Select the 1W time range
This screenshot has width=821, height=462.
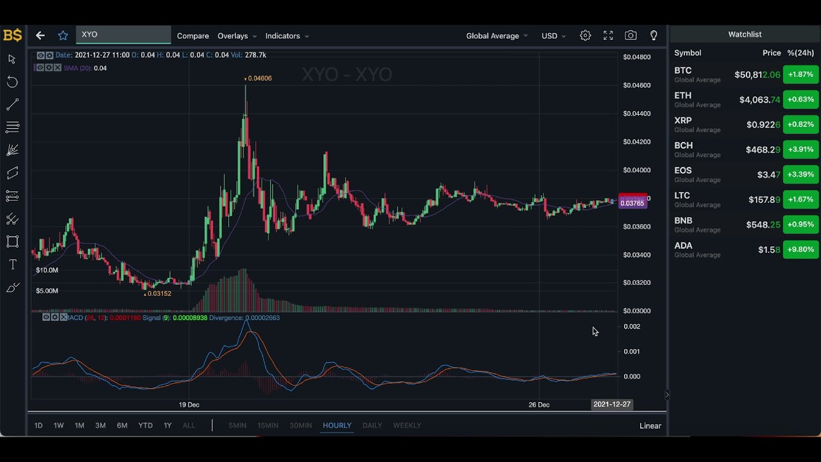(58, 425)
